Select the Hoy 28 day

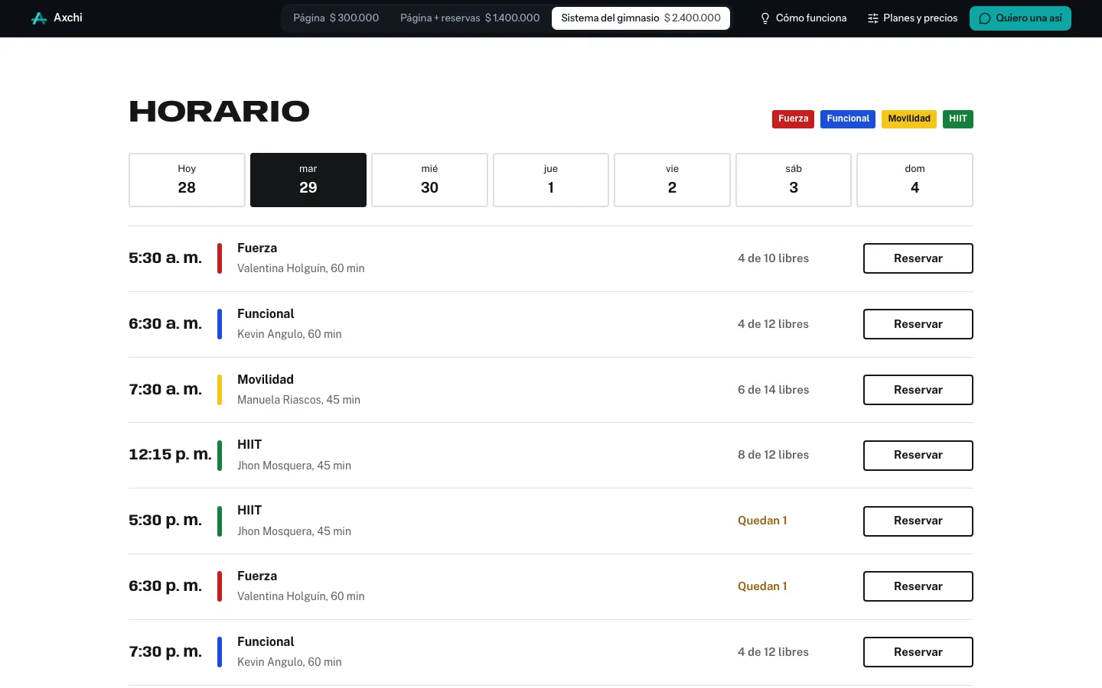[187, 180]
